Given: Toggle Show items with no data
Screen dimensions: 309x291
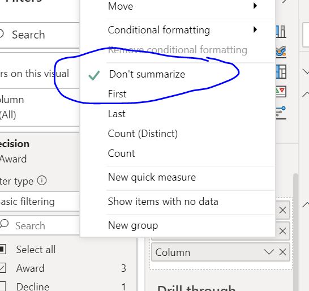Looking at the screenshot, I should click(x=163, y=202).
